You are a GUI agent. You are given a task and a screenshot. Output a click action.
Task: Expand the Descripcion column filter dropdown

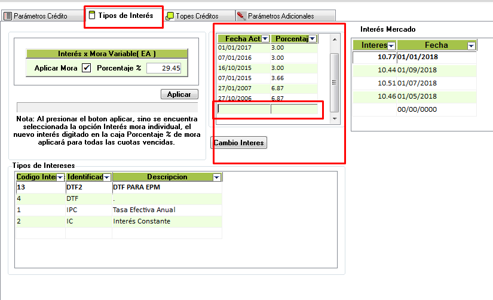(216, 177)
